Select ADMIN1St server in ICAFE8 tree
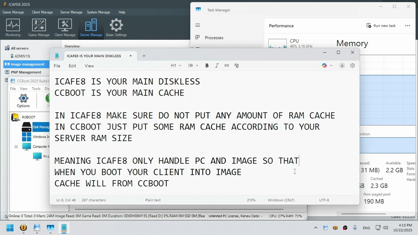Screen dimensions: 418x235 pos(22,56)
